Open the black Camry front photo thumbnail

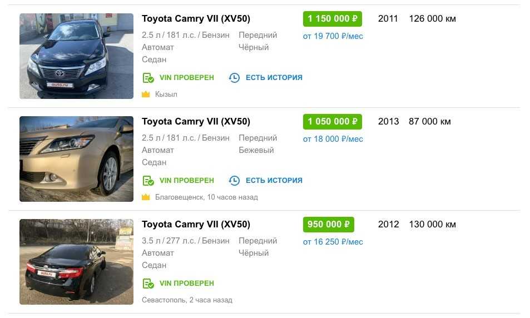pos(76,56)
